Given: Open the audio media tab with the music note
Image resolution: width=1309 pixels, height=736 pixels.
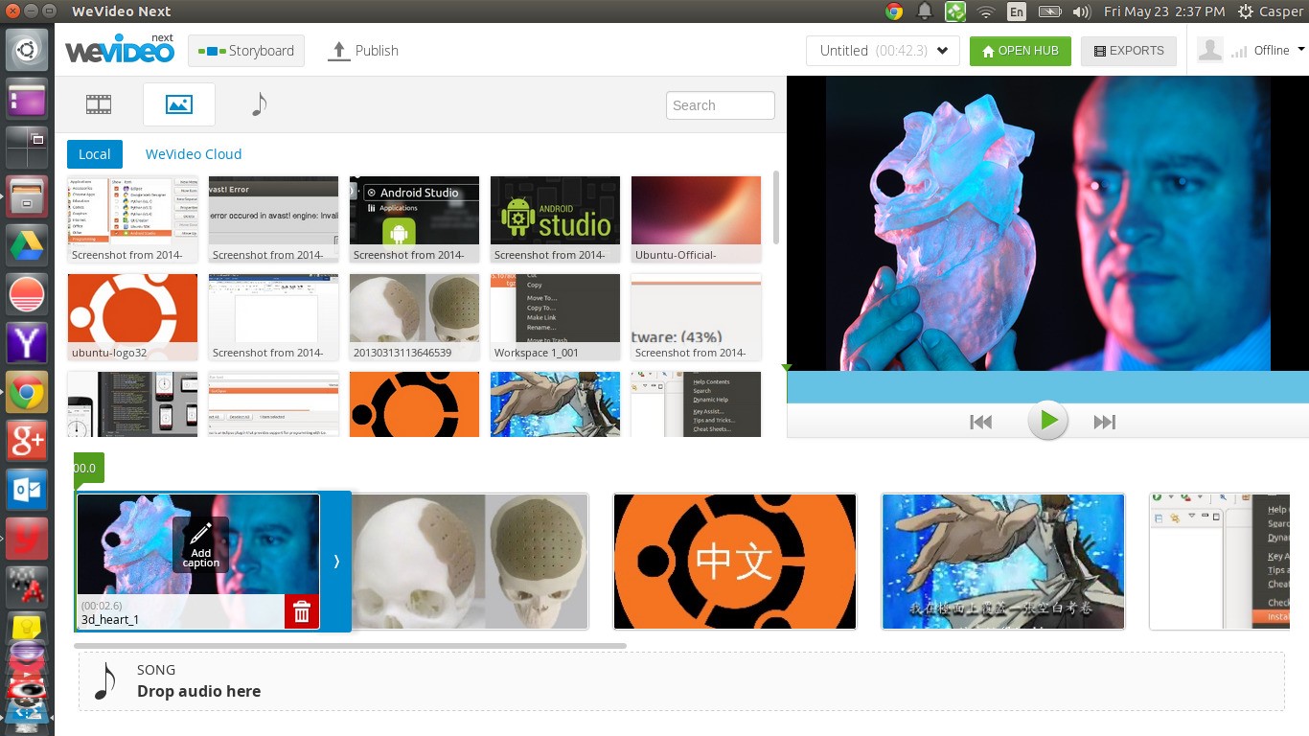Looking at the screenshot, I should click(x=258, y=104).
